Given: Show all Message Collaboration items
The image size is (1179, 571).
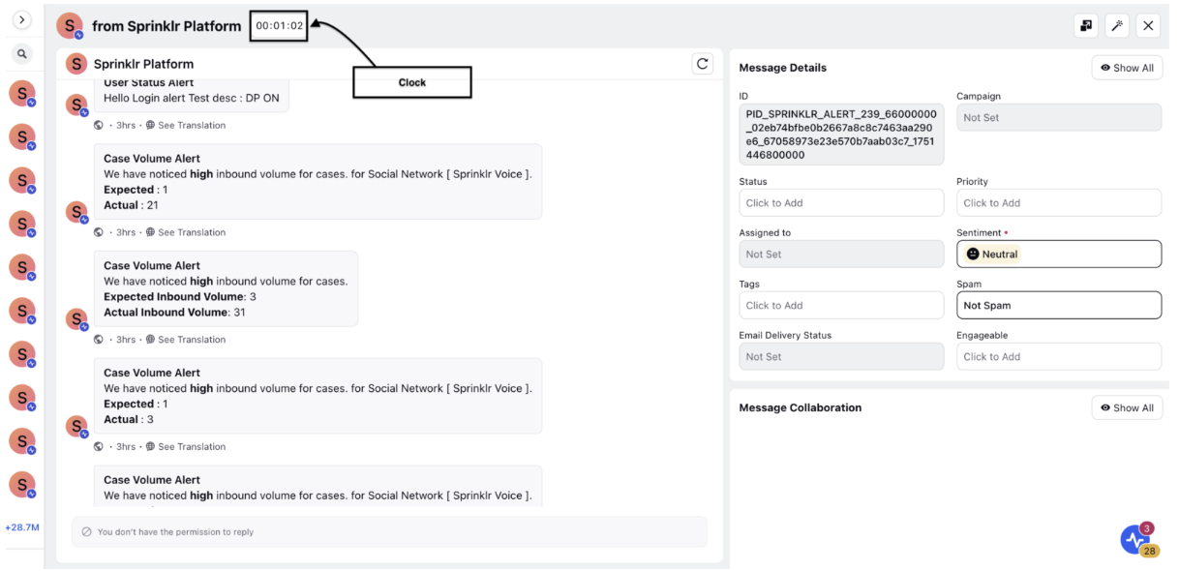Looking at the screenshot, I should [1127, 407].
